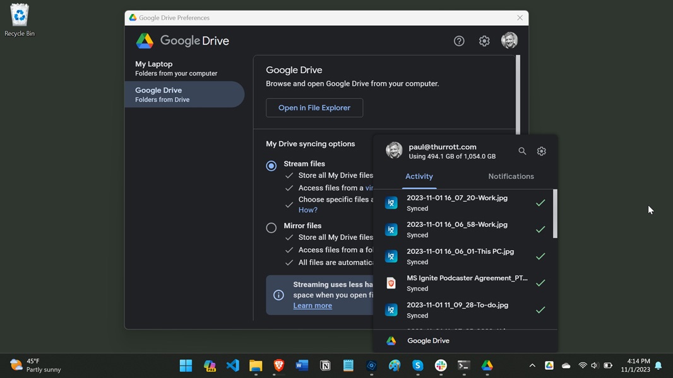Click the green synced checkmark next to 2023-11-01 11_09_28-To-do.jpg
This screenshot has height=378, width=673.
(540, 310)
